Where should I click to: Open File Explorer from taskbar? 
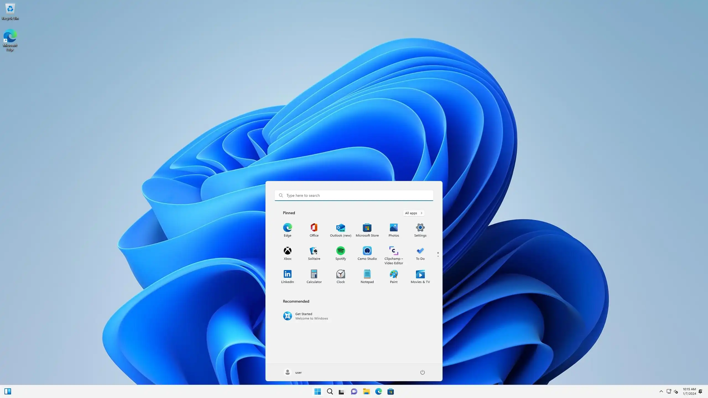pos(366,391)
